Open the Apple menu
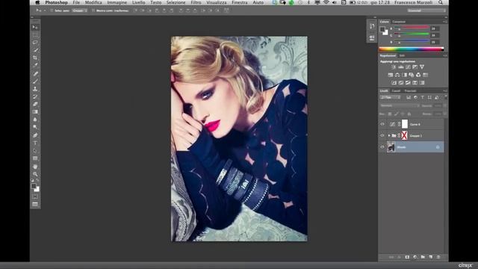Image resolution: width=478 pixels, height=269 pixels. (x=37, y=2)
